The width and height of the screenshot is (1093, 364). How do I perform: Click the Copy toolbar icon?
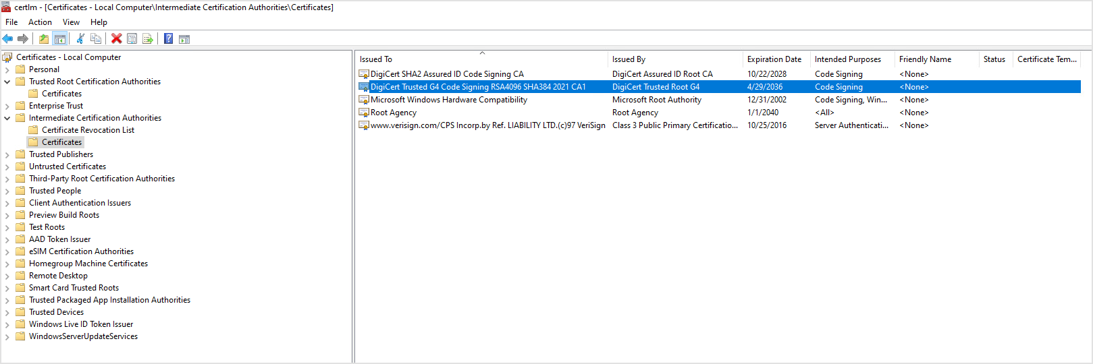pyautogui.click(x=96, y=39)
